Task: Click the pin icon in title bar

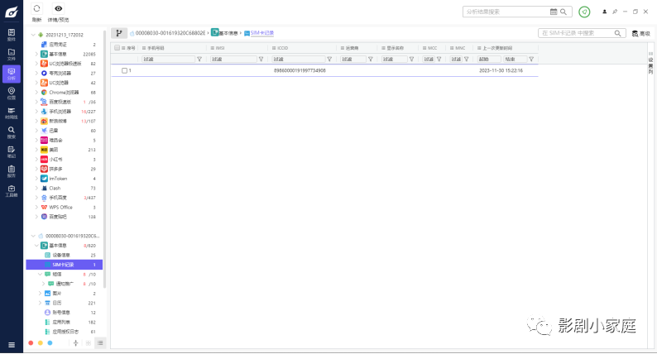Action: 615,12
